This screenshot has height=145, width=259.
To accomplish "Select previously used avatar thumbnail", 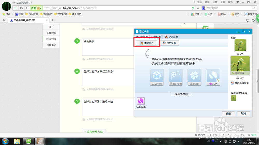I will tap(233, 98).
